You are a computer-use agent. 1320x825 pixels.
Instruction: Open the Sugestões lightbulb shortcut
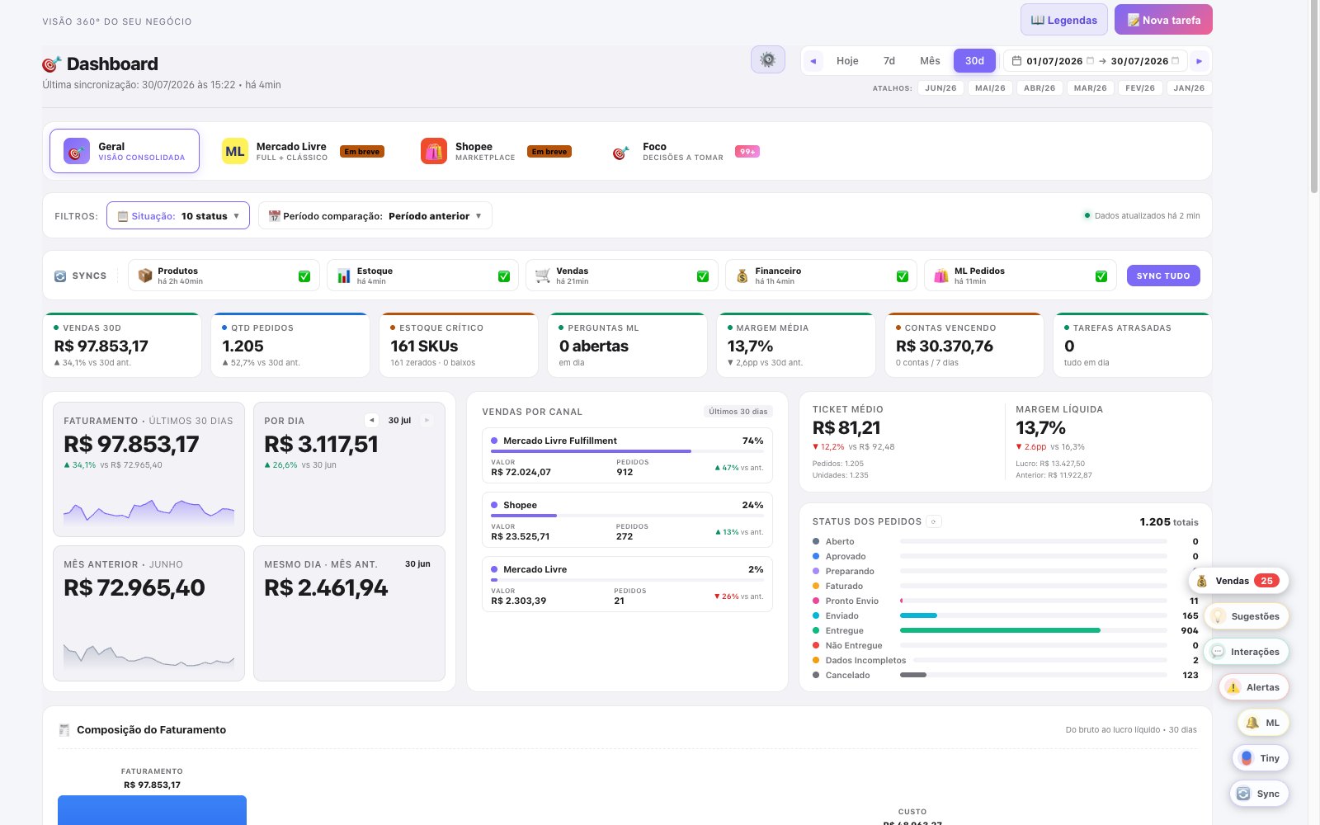click(1247, 616)
